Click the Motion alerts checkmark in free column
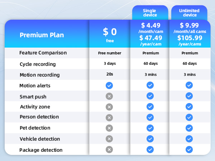 [110, 86]
